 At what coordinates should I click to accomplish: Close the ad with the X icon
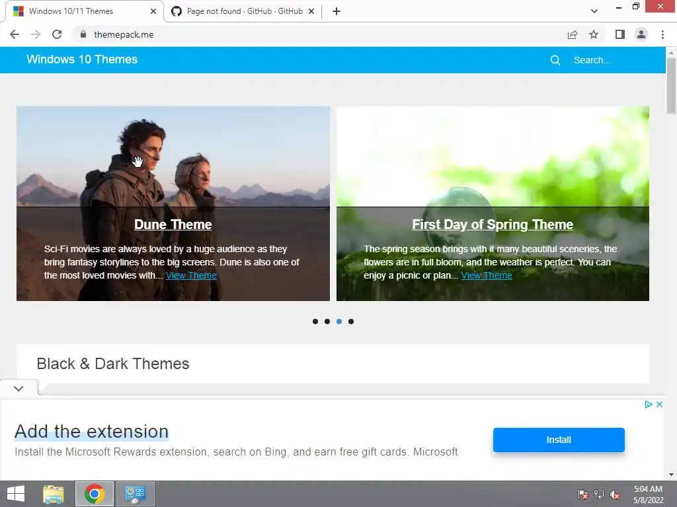(659, 405)
